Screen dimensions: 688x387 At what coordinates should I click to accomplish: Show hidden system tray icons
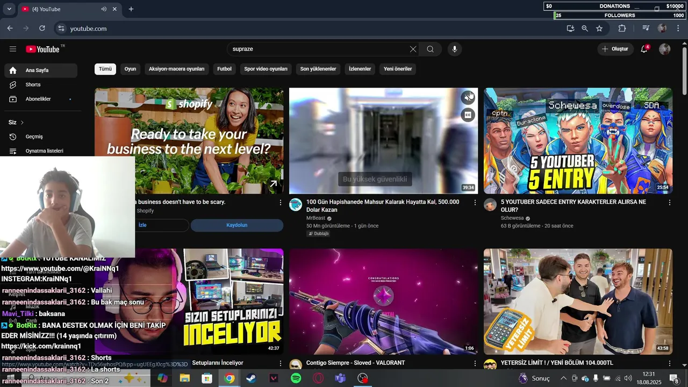(x=563, y=378)
